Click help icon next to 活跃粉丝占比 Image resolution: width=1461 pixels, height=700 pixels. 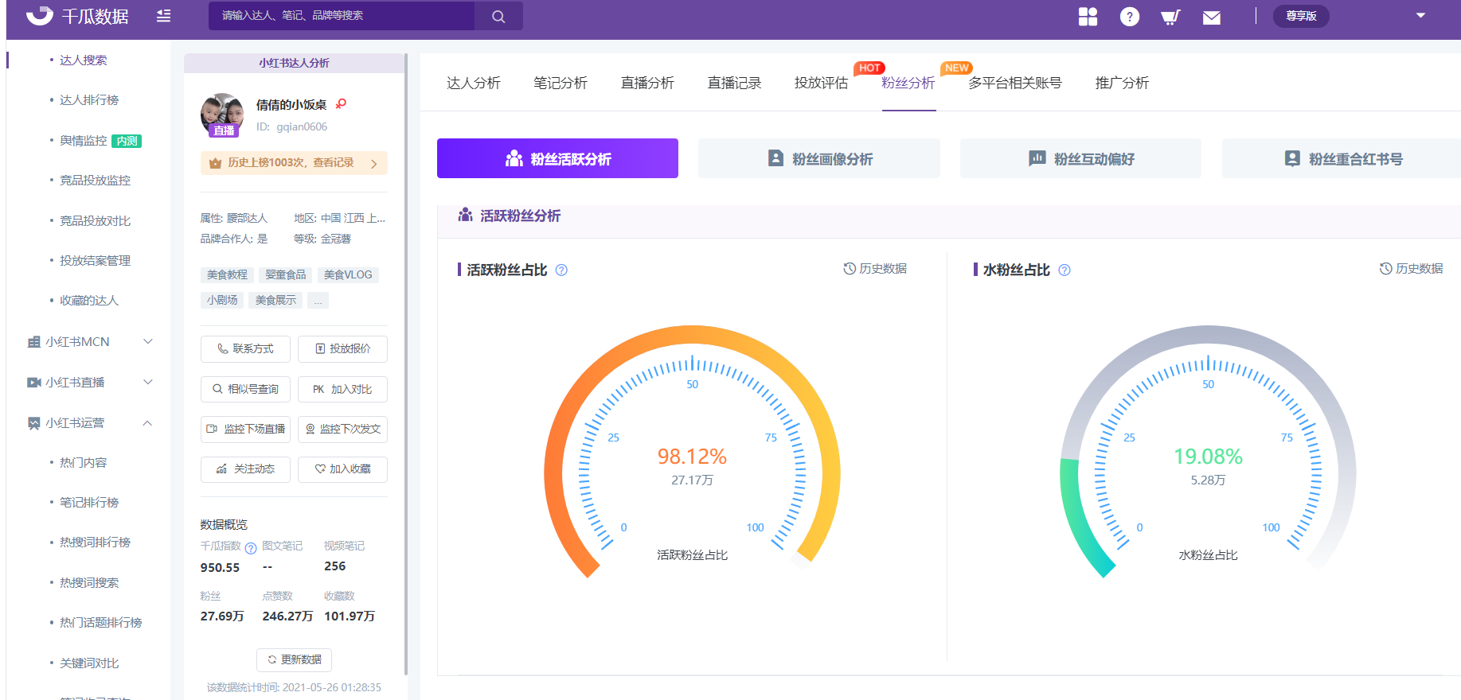tap(561, 270)
